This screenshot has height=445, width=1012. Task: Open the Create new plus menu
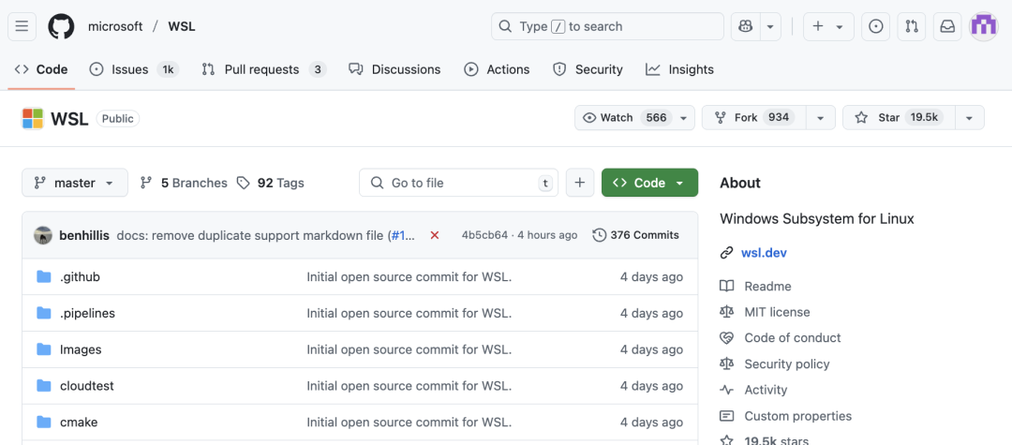[x=828, y=26]
